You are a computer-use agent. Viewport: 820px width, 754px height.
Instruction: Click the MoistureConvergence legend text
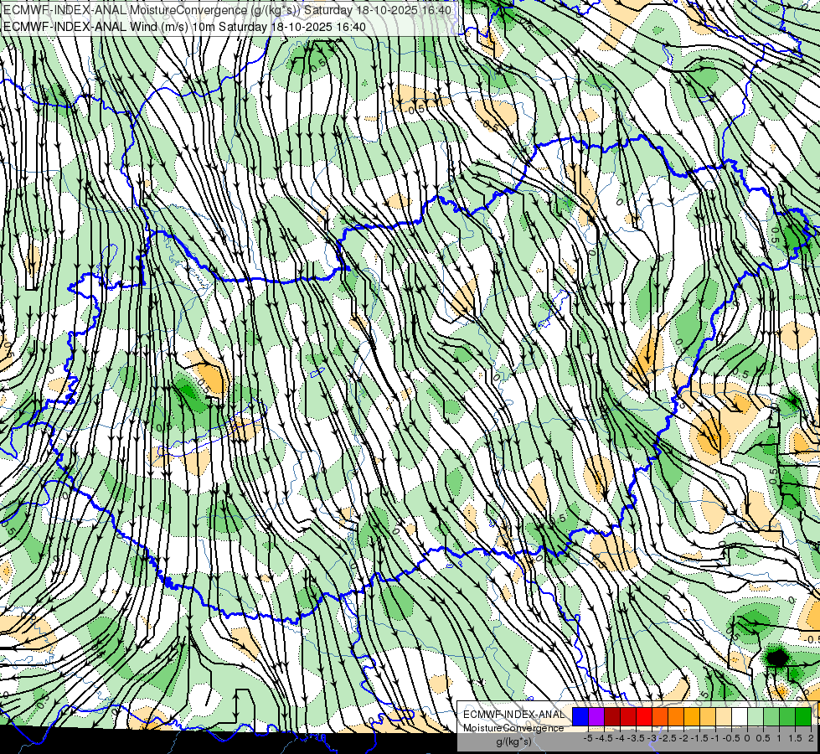point(513,728)
